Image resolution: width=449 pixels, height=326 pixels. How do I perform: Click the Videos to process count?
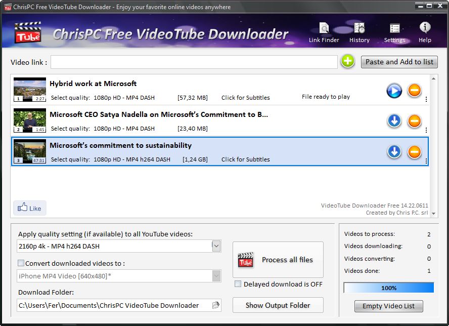pyautogui.click(x=429, y=234)
